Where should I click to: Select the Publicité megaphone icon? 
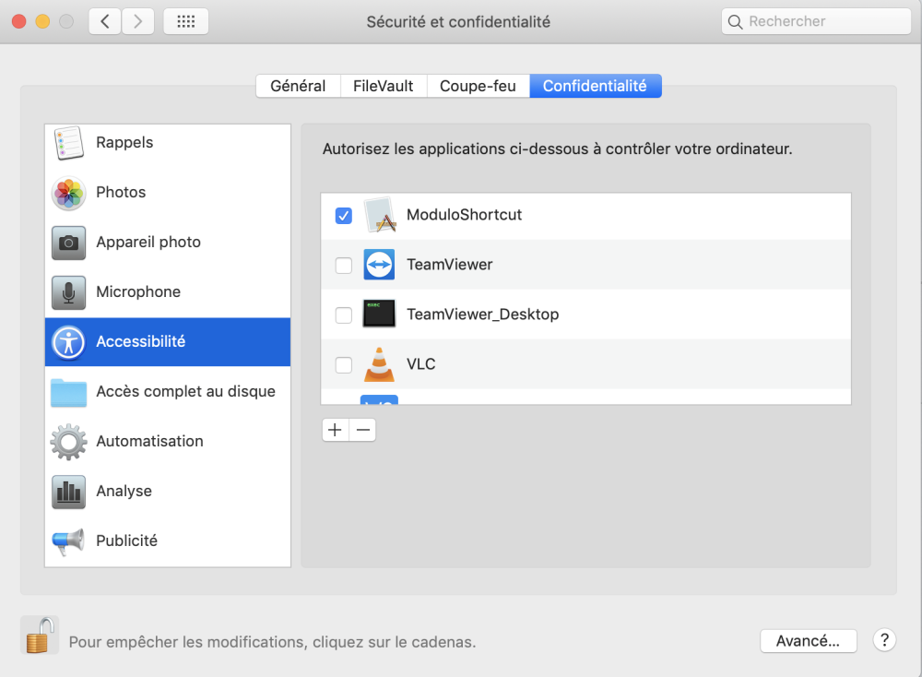pos(68,541)
